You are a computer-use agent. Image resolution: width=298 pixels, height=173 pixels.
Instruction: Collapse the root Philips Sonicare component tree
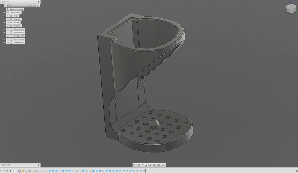pyautogui.click(x=2, y=6)
